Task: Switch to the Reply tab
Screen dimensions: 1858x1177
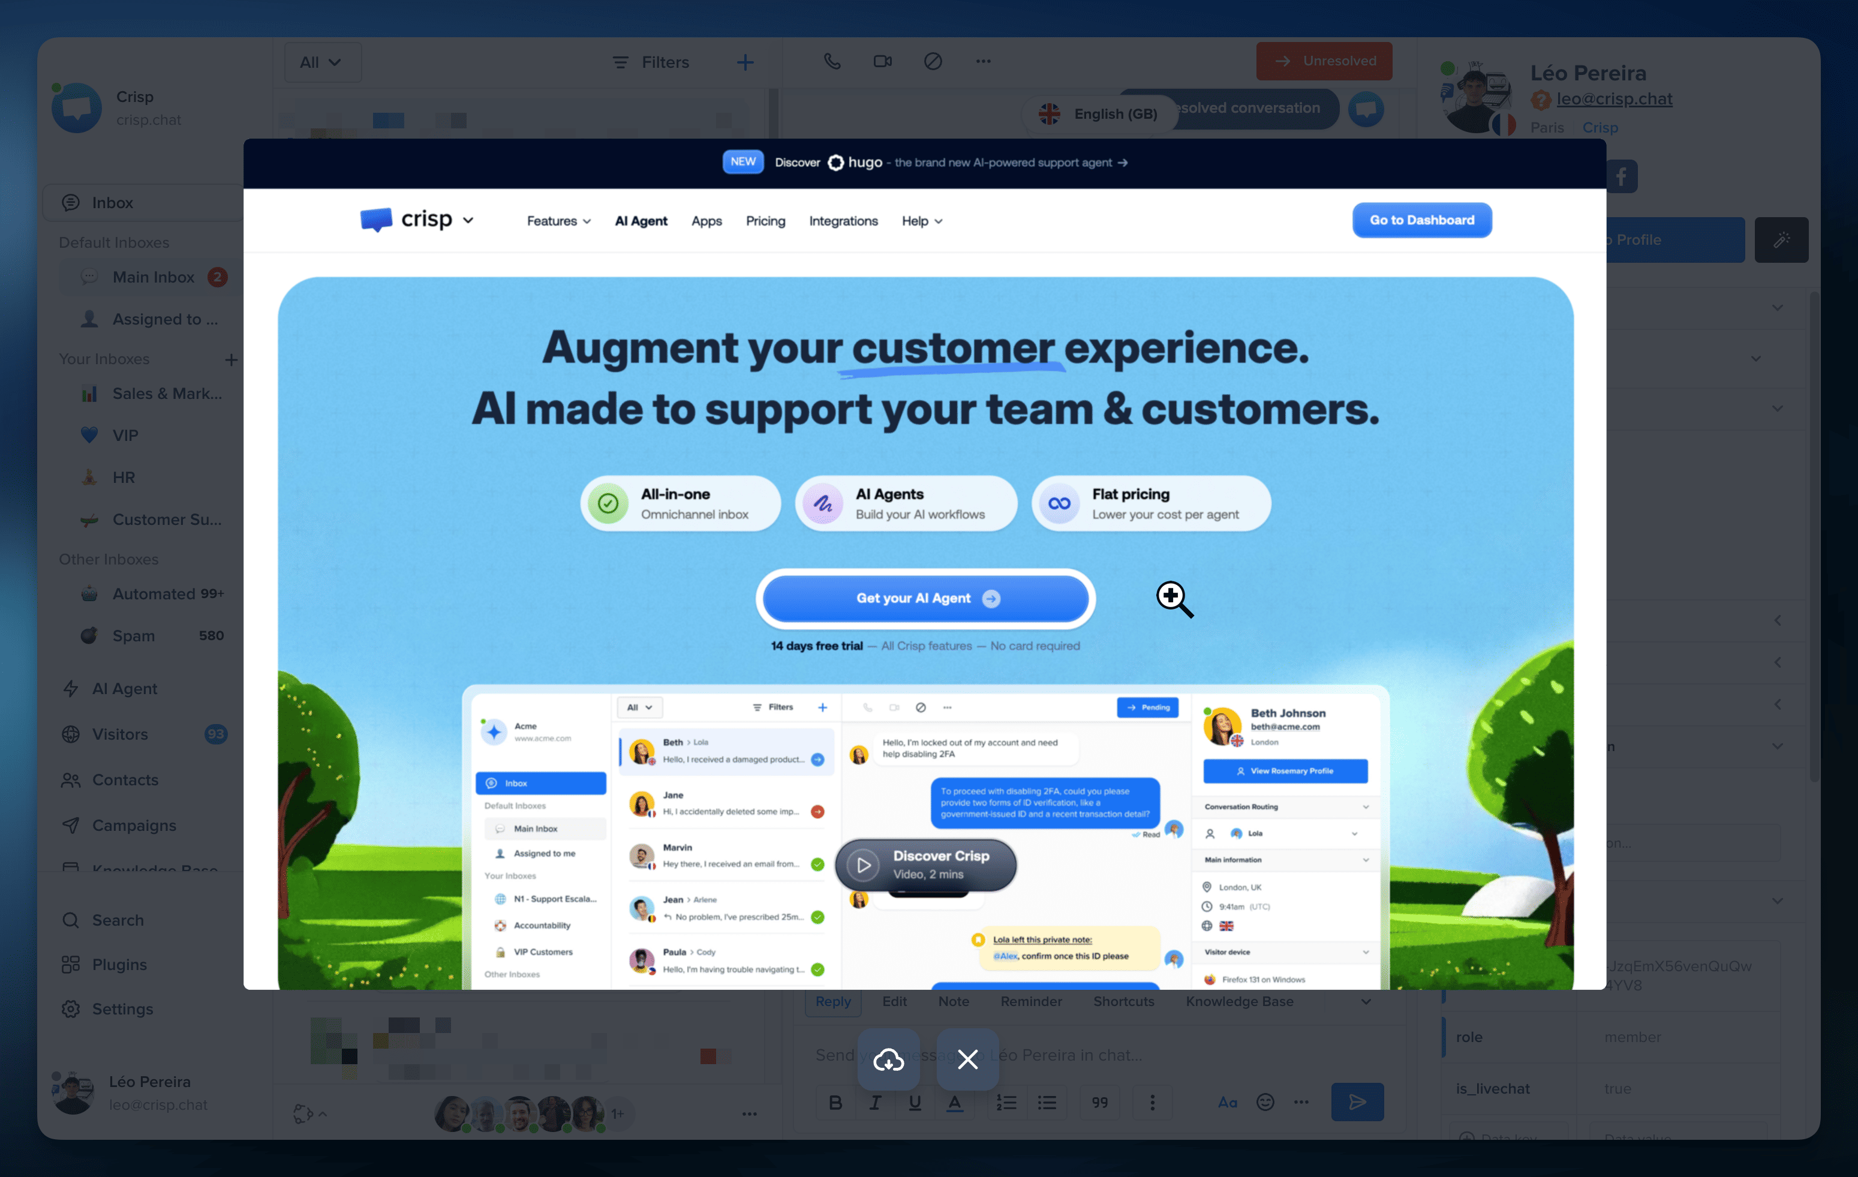Action: pyautogui.click(x=833, y=1001)
